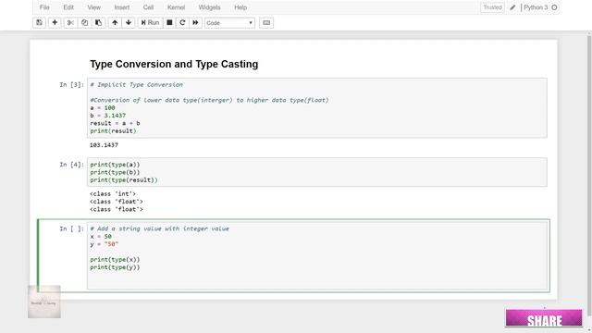592x333 pixels.
Task: Click the print(result) code line
Action: click(113, 131)
